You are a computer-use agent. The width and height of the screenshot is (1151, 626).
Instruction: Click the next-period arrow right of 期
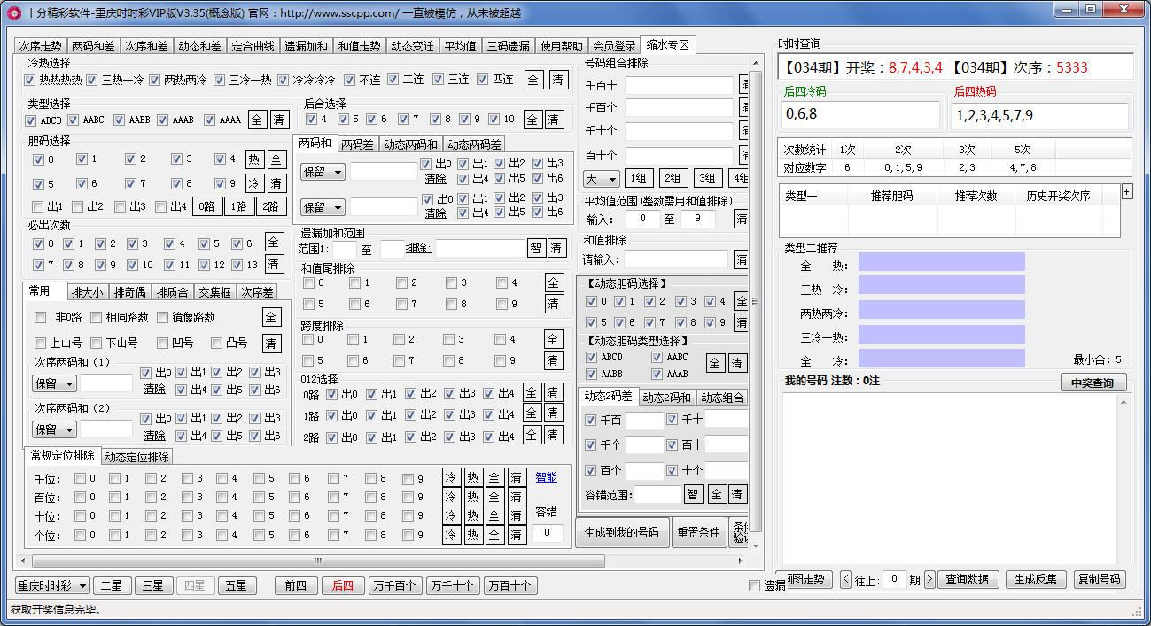pos(929,579)
